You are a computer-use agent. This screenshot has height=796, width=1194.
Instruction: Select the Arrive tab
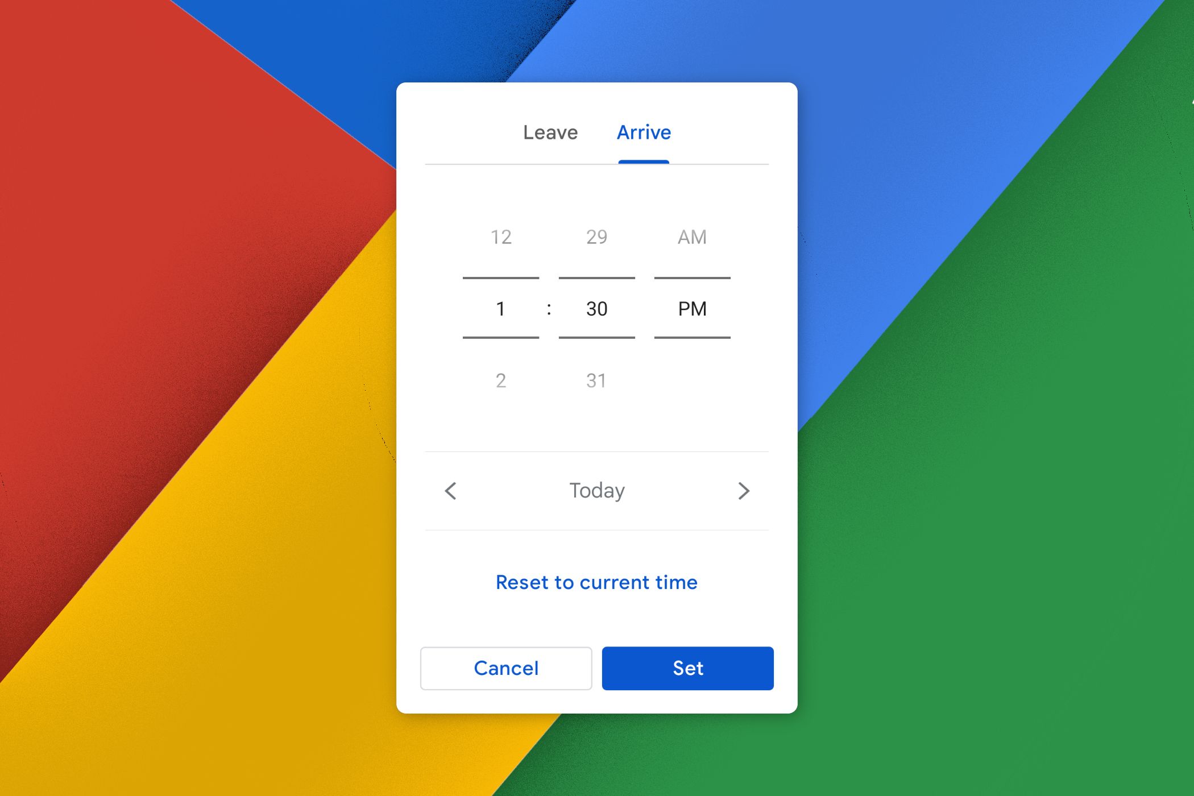(x=642, y=131)
